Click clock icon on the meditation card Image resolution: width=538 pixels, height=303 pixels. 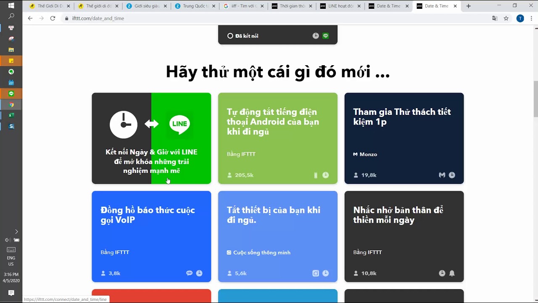pyautogui.click(x=442, y=273)
